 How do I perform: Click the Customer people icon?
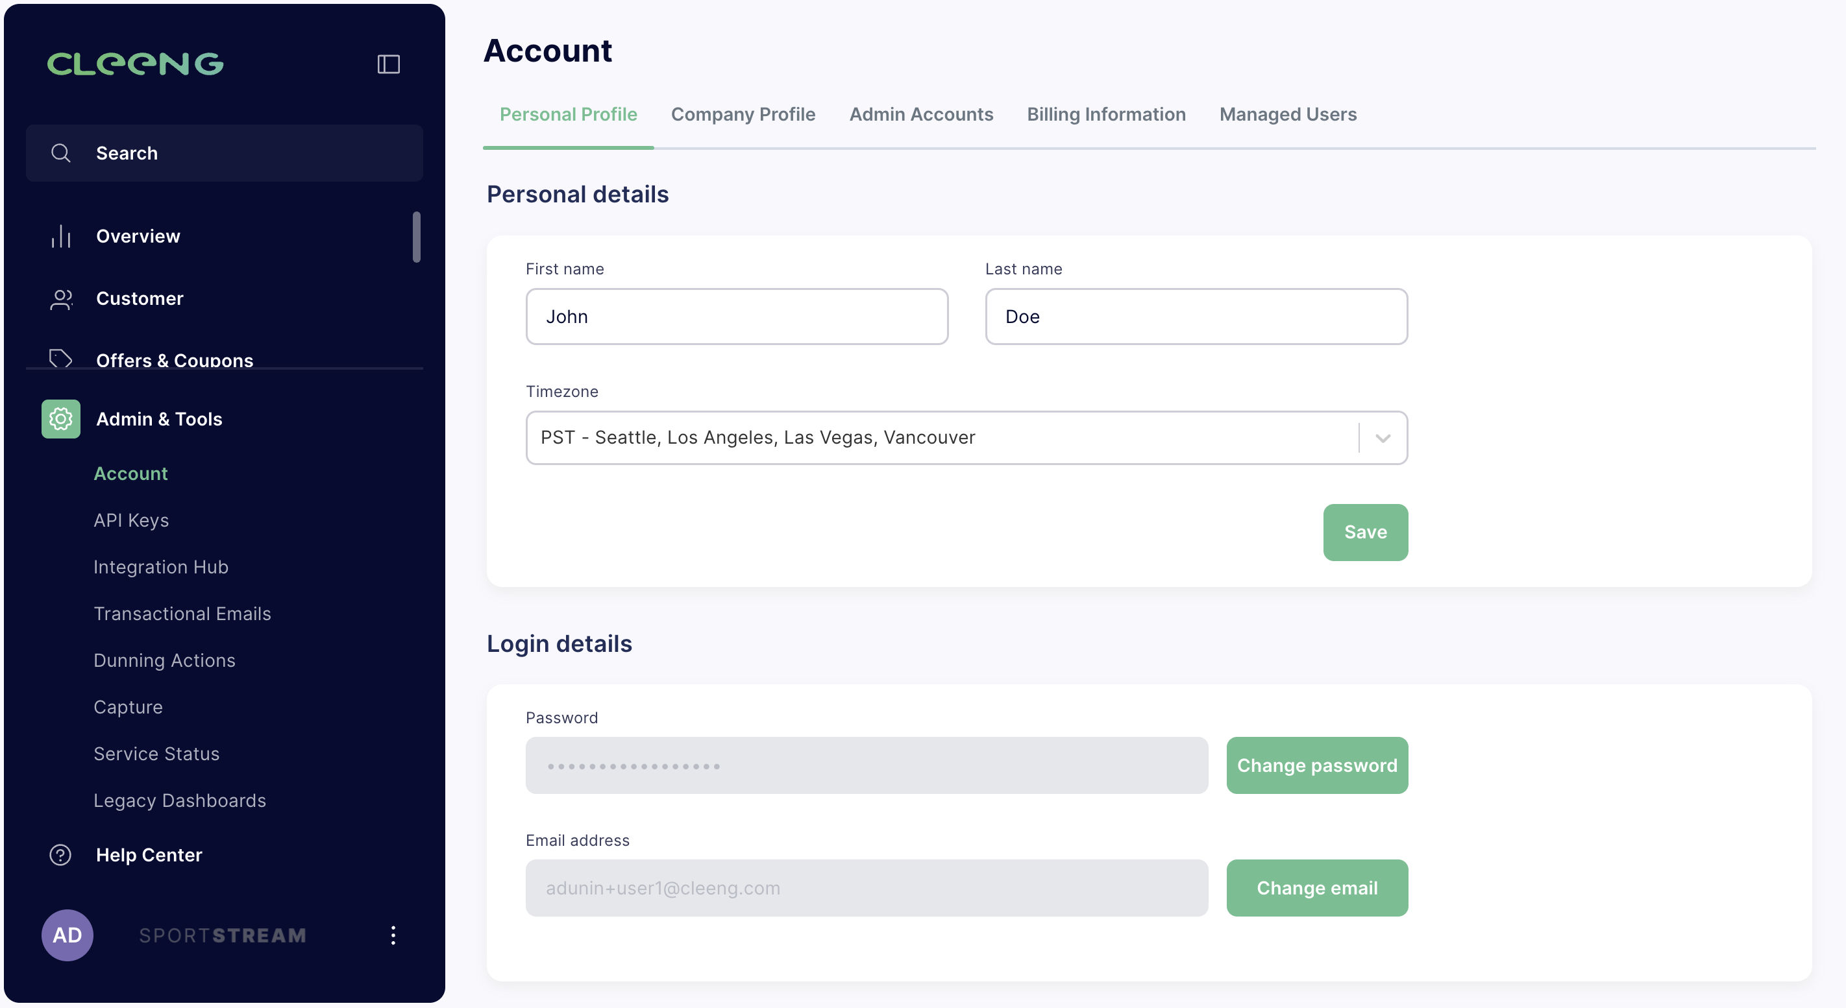[x=61, y=298]
